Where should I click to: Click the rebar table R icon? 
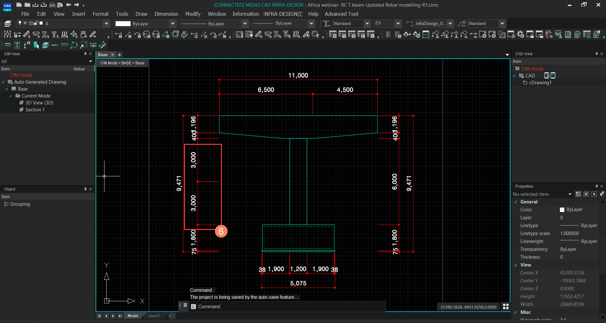pos(333,34)
